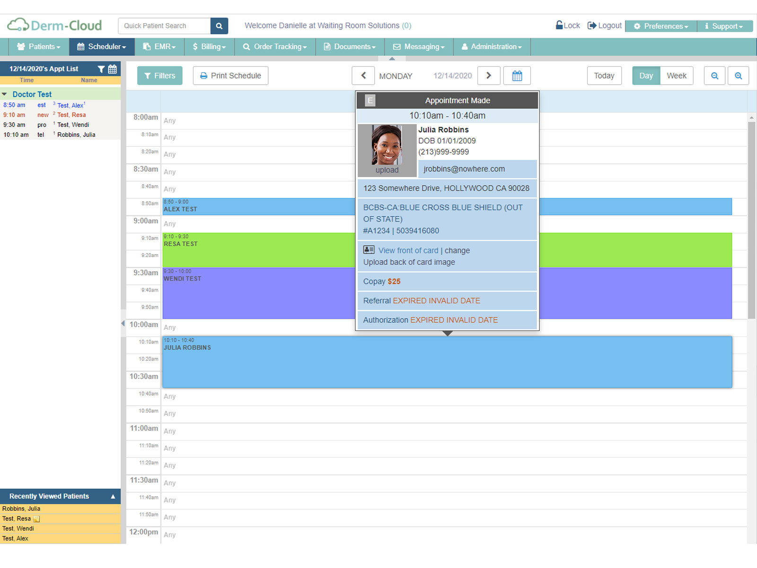
Task: Click Upload back of card image
Action: (409, 262)
